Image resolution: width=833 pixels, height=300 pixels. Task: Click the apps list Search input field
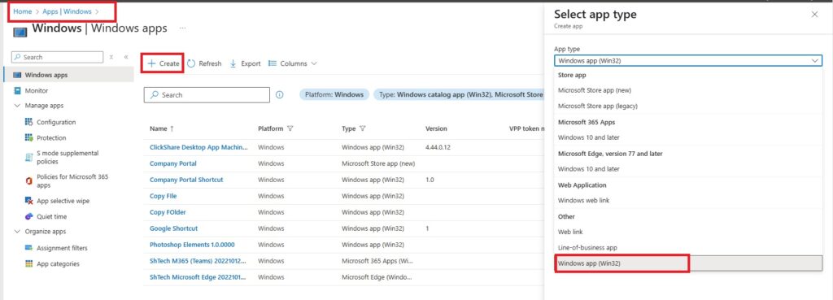207,95
